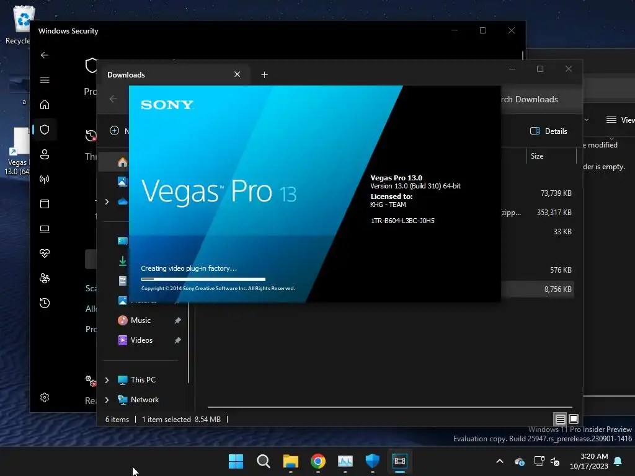Click Search Downloads box

coord(541,99)
